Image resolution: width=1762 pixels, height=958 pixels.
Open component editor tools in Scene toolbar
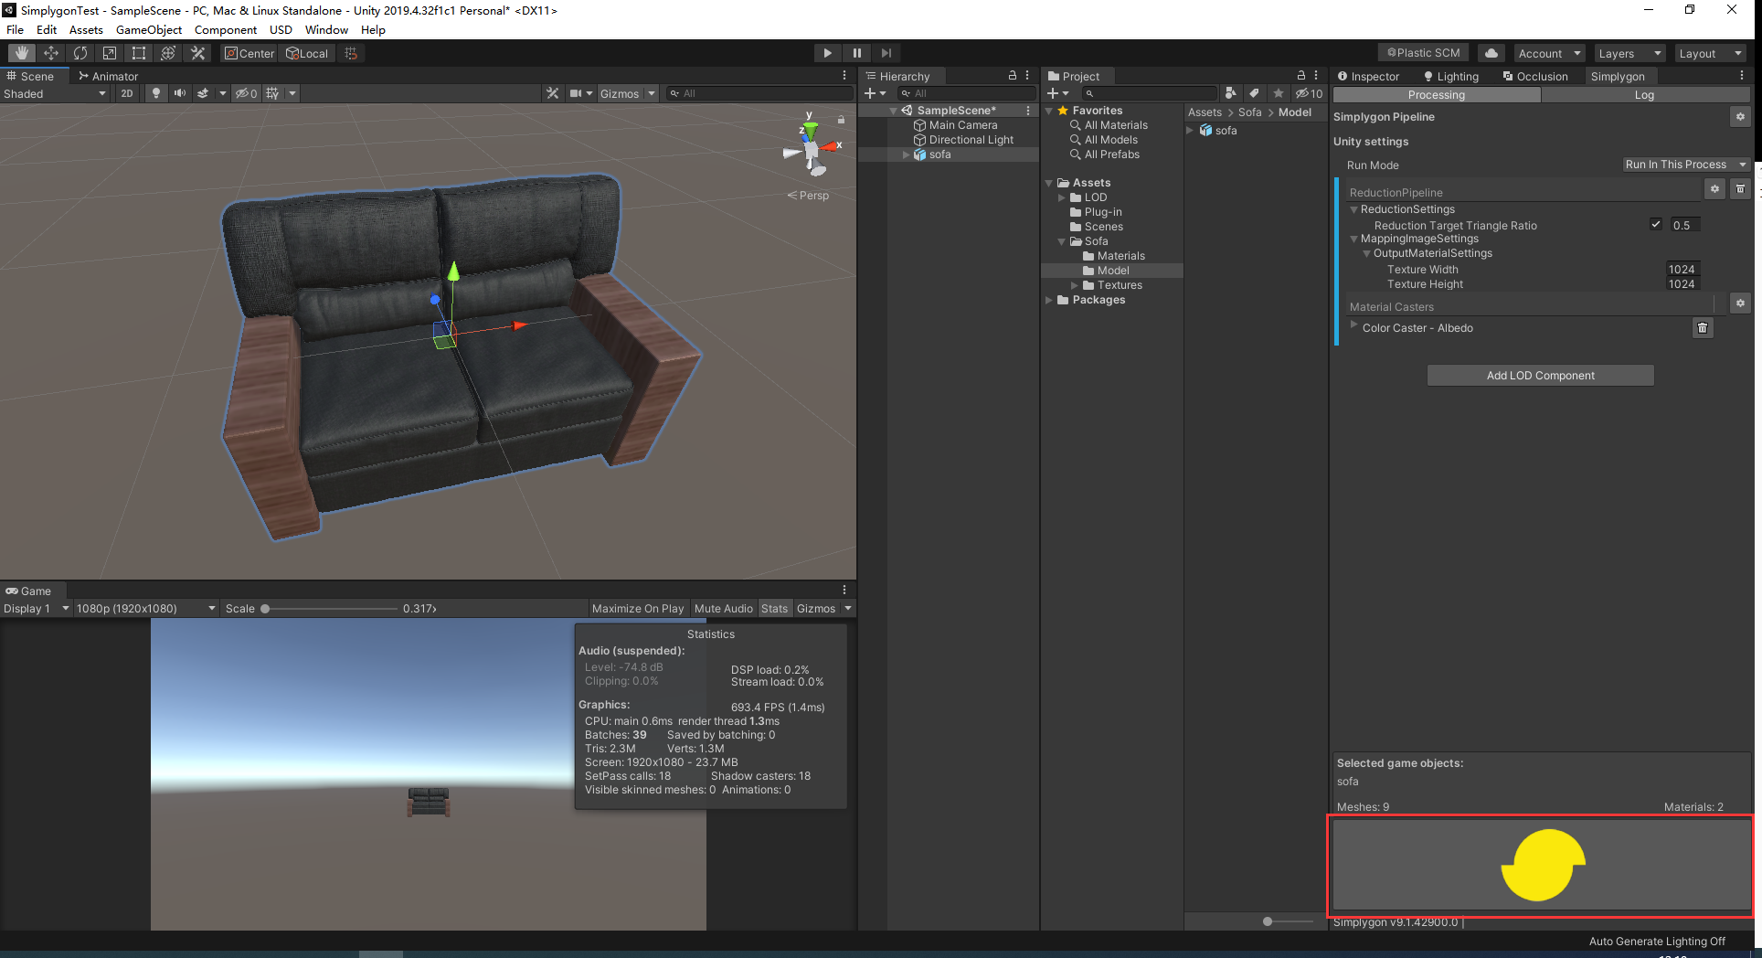point(552,93)
